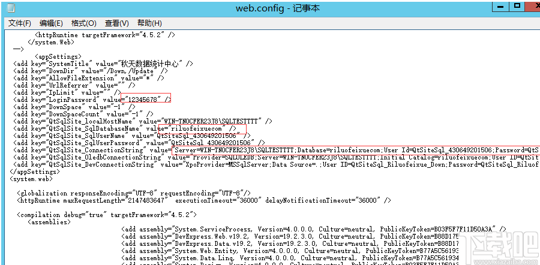
Task: Click the SystemTitle value 秋天数据统计中心
Action: click(x=150, y=64)
